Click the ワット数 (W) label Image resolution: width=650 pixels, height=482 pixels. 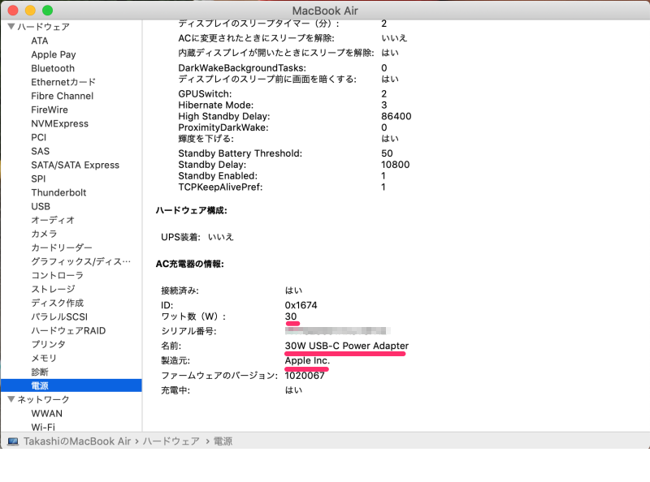193,316
